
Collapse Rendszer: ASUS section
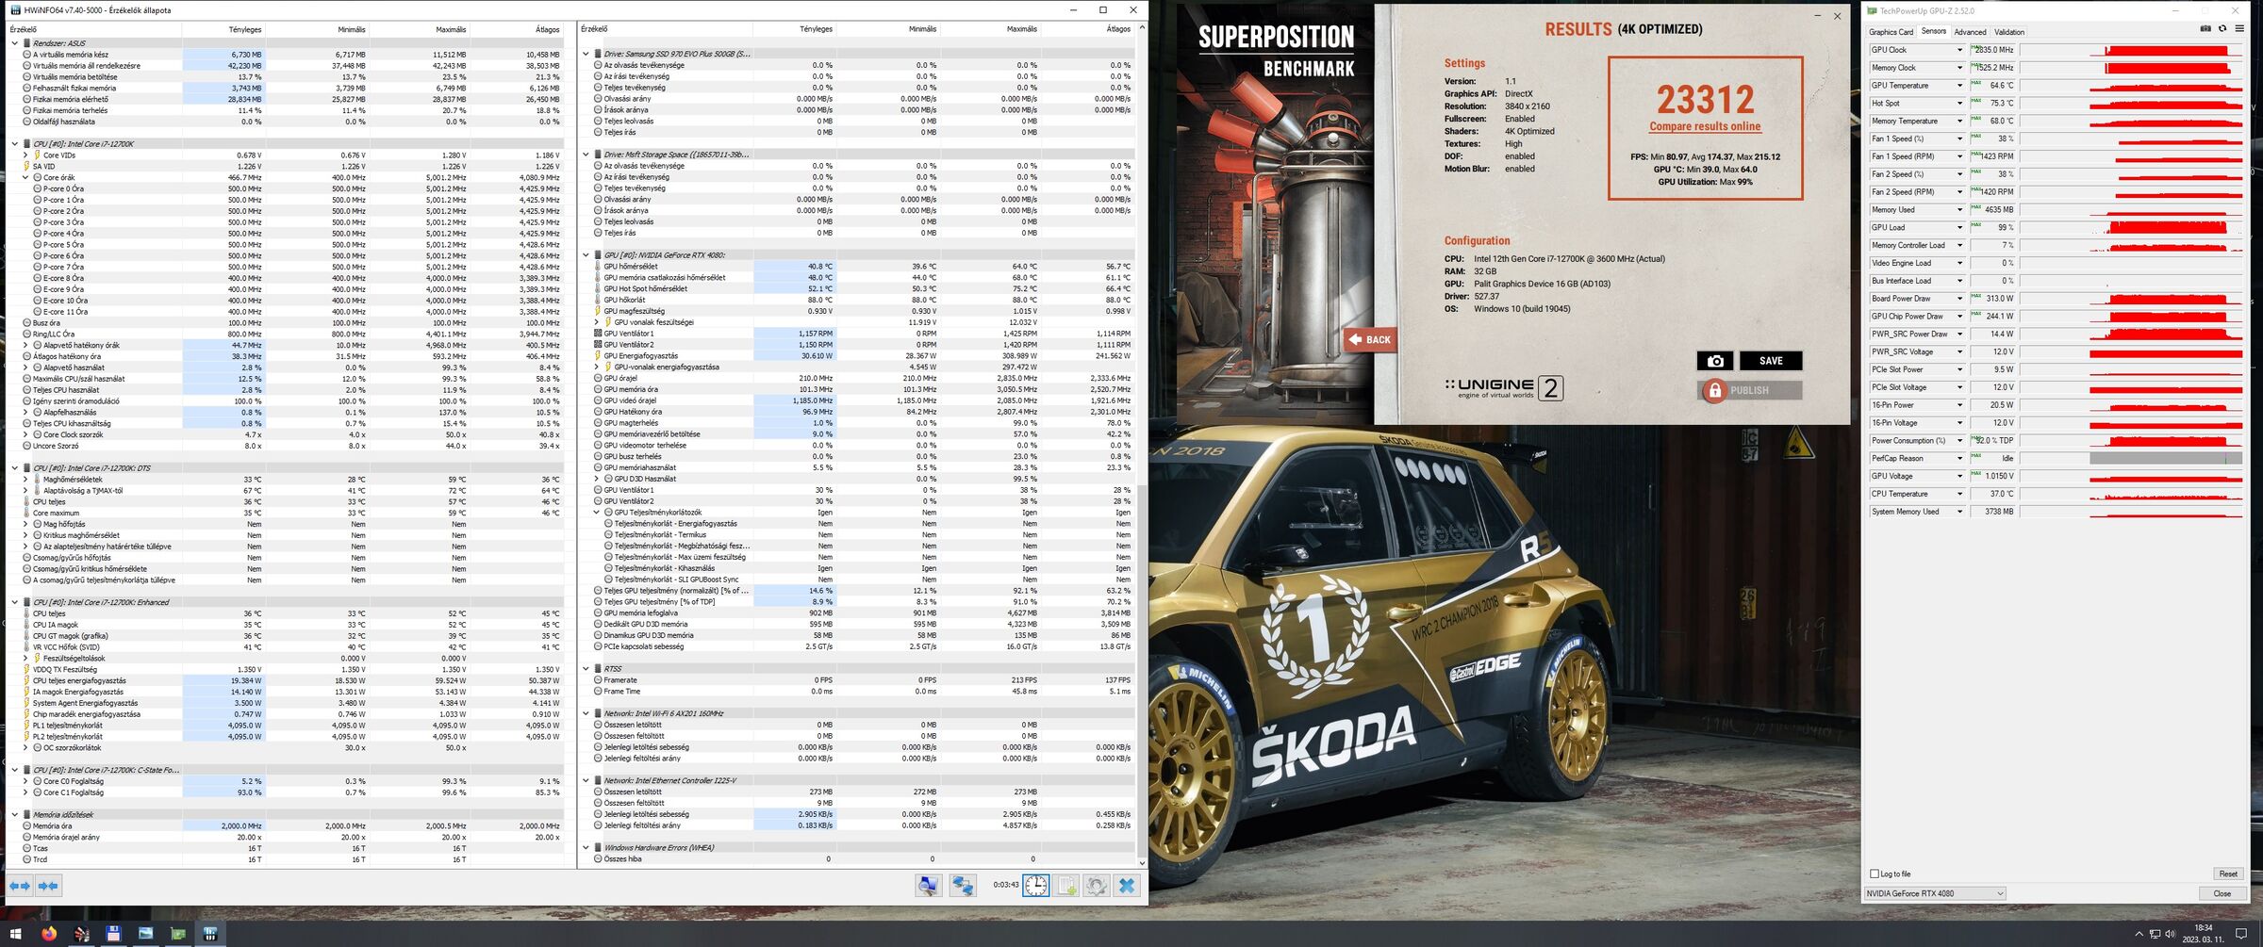14,43
